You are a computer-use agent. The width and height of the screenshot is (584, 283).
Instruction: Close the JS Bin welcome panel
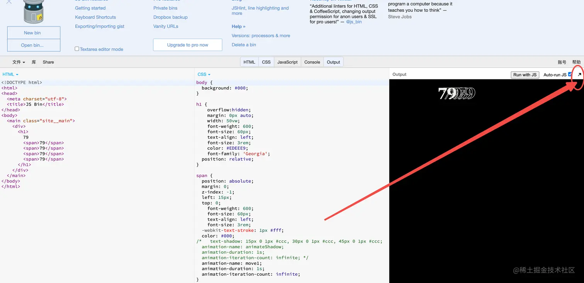click(9, 2)
